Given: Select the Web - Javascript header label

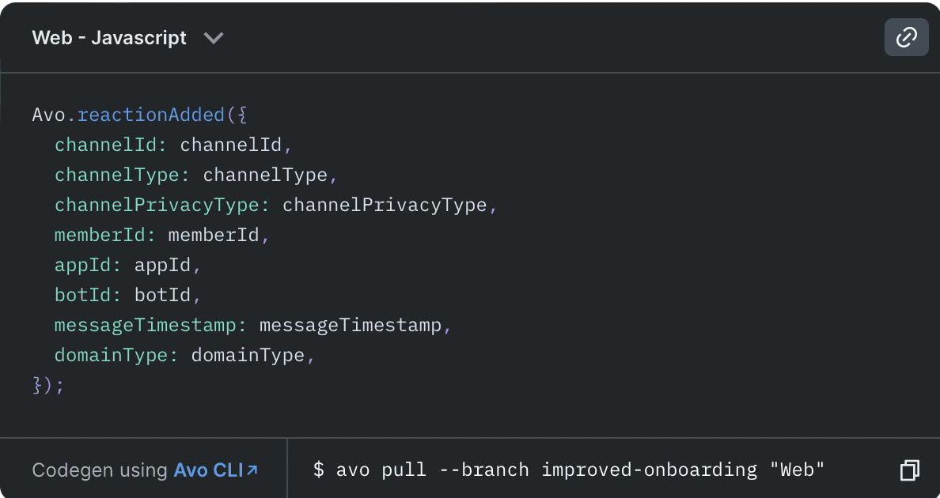Looking at the screenshot, I should pyautogui.click(x=108, y=37).
